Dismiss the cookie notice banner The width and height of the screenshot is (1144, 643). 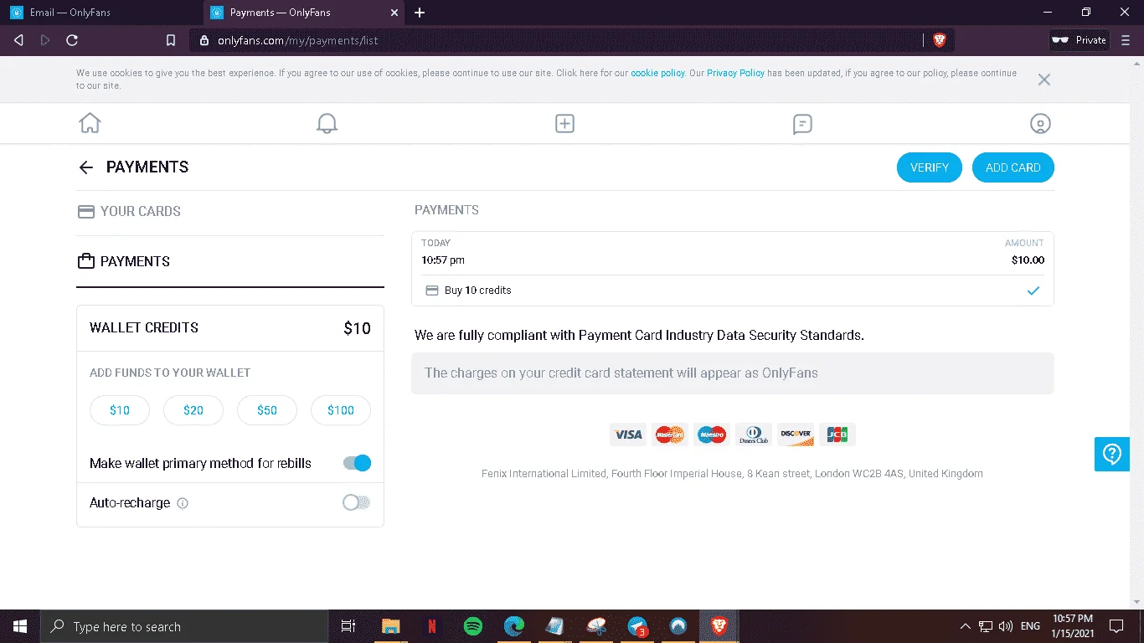[1044, 80]
